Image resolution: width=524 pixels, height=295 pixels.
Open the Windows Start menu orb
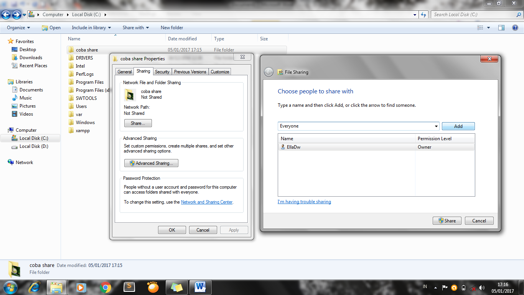[x=10, y=287]
